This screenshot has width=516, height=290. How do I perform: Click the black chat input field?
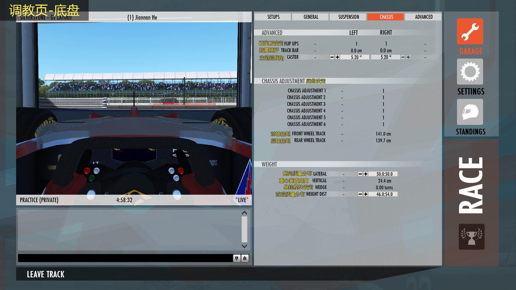125,258
